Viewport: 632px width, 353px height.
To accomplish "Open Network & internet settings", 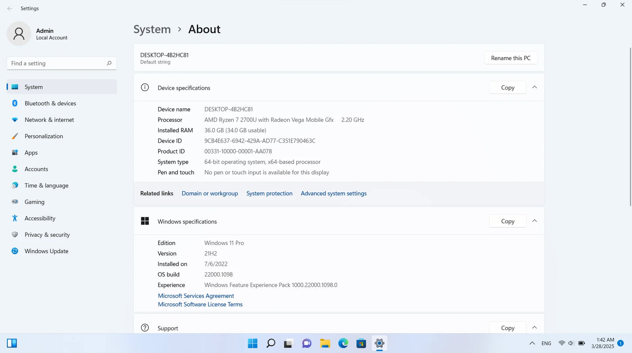I will [49, 120].
